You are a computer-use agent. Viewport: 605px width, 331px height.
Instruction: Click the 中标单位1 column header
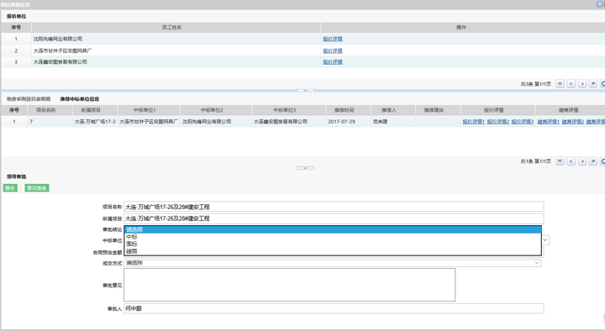pyautogui.click(x=149, y=110)
